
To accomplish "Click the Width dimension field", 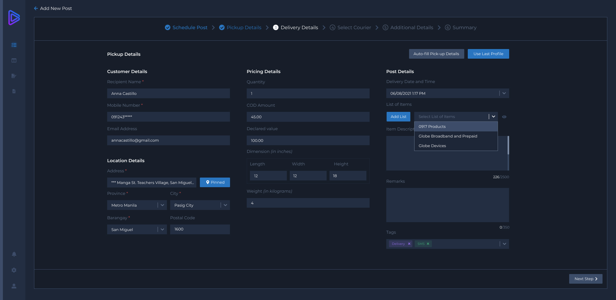I will point(308,176).
